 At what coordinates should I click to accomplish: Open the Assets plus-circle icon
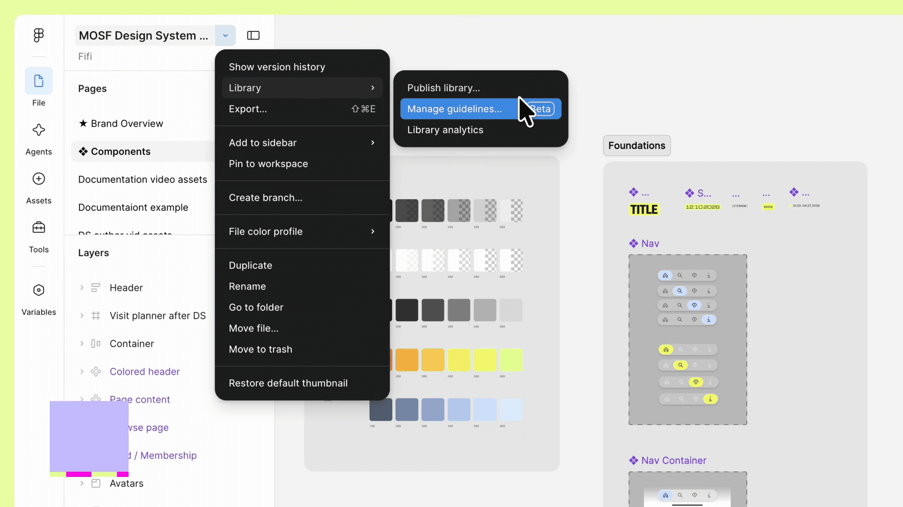coord(39,179)
